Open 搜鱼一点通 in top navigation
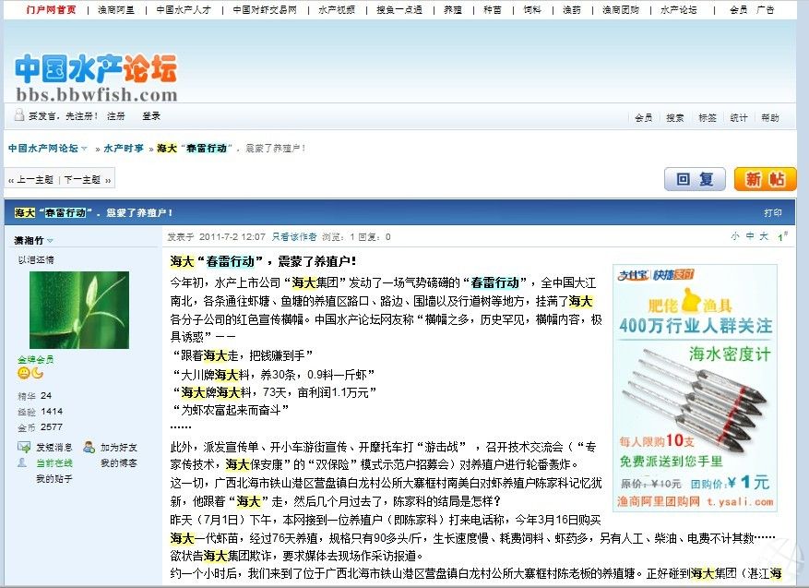This screenshot has height=588, width=809. click(399, 9)
